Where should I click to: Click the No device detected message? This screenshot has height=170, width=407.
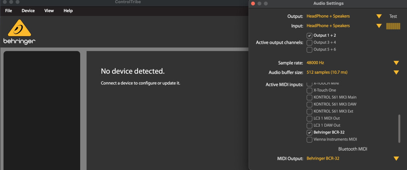[x=132, y=71]
